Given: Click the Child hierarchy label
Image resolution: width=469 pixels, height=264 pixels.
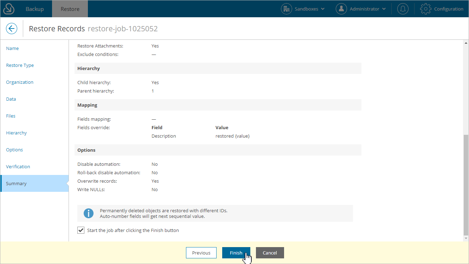Looking at the screenshot, I should [94, 82].
